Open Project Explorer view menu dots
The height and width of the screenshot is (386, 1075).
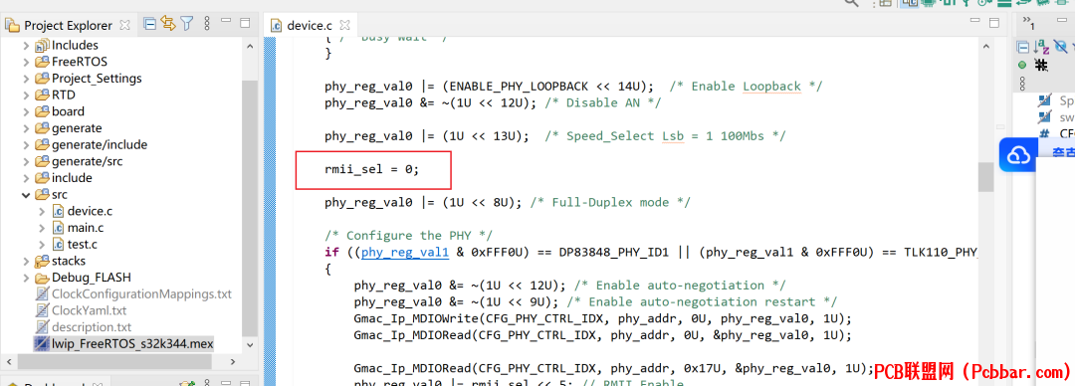[x=207, y=25]
